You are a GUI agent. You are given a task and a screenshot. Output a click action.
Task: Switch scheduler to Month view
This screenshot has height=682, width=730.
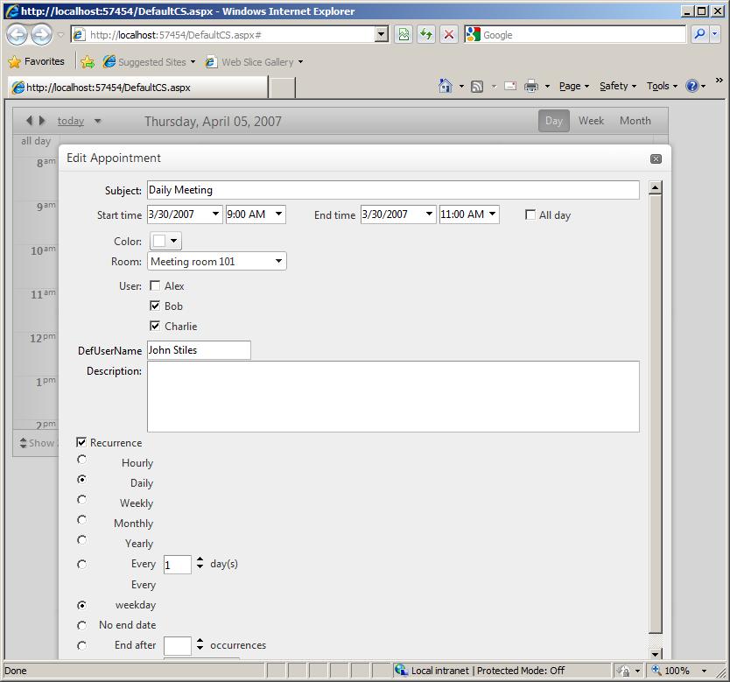(635, 121)
